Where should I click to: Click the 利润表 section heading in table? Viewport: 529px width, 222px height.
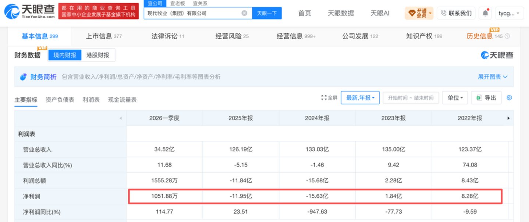pos(26,134)
